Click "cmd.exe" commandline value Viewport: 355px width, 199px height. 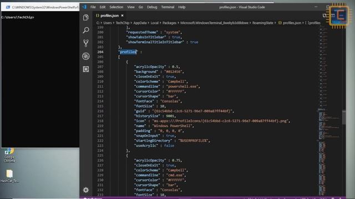click(x=176, y=175)
